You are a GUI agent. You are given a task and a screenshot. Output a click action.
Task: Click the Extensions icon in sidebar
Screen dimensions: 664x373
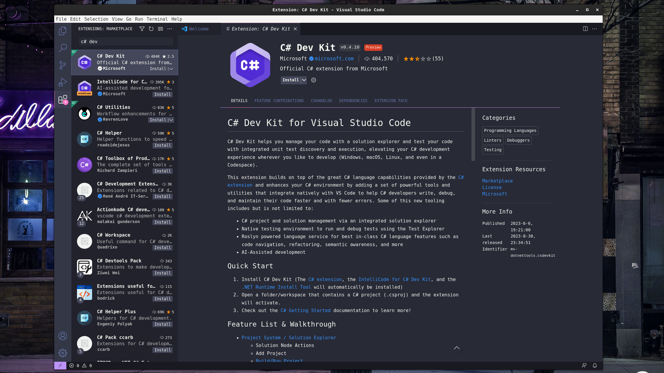(x=62, y=99)
